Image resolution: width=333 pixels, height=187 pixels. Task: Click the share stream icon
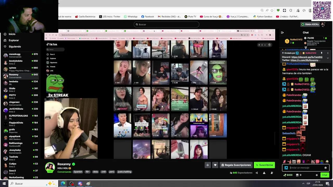(x=257, y=173)
